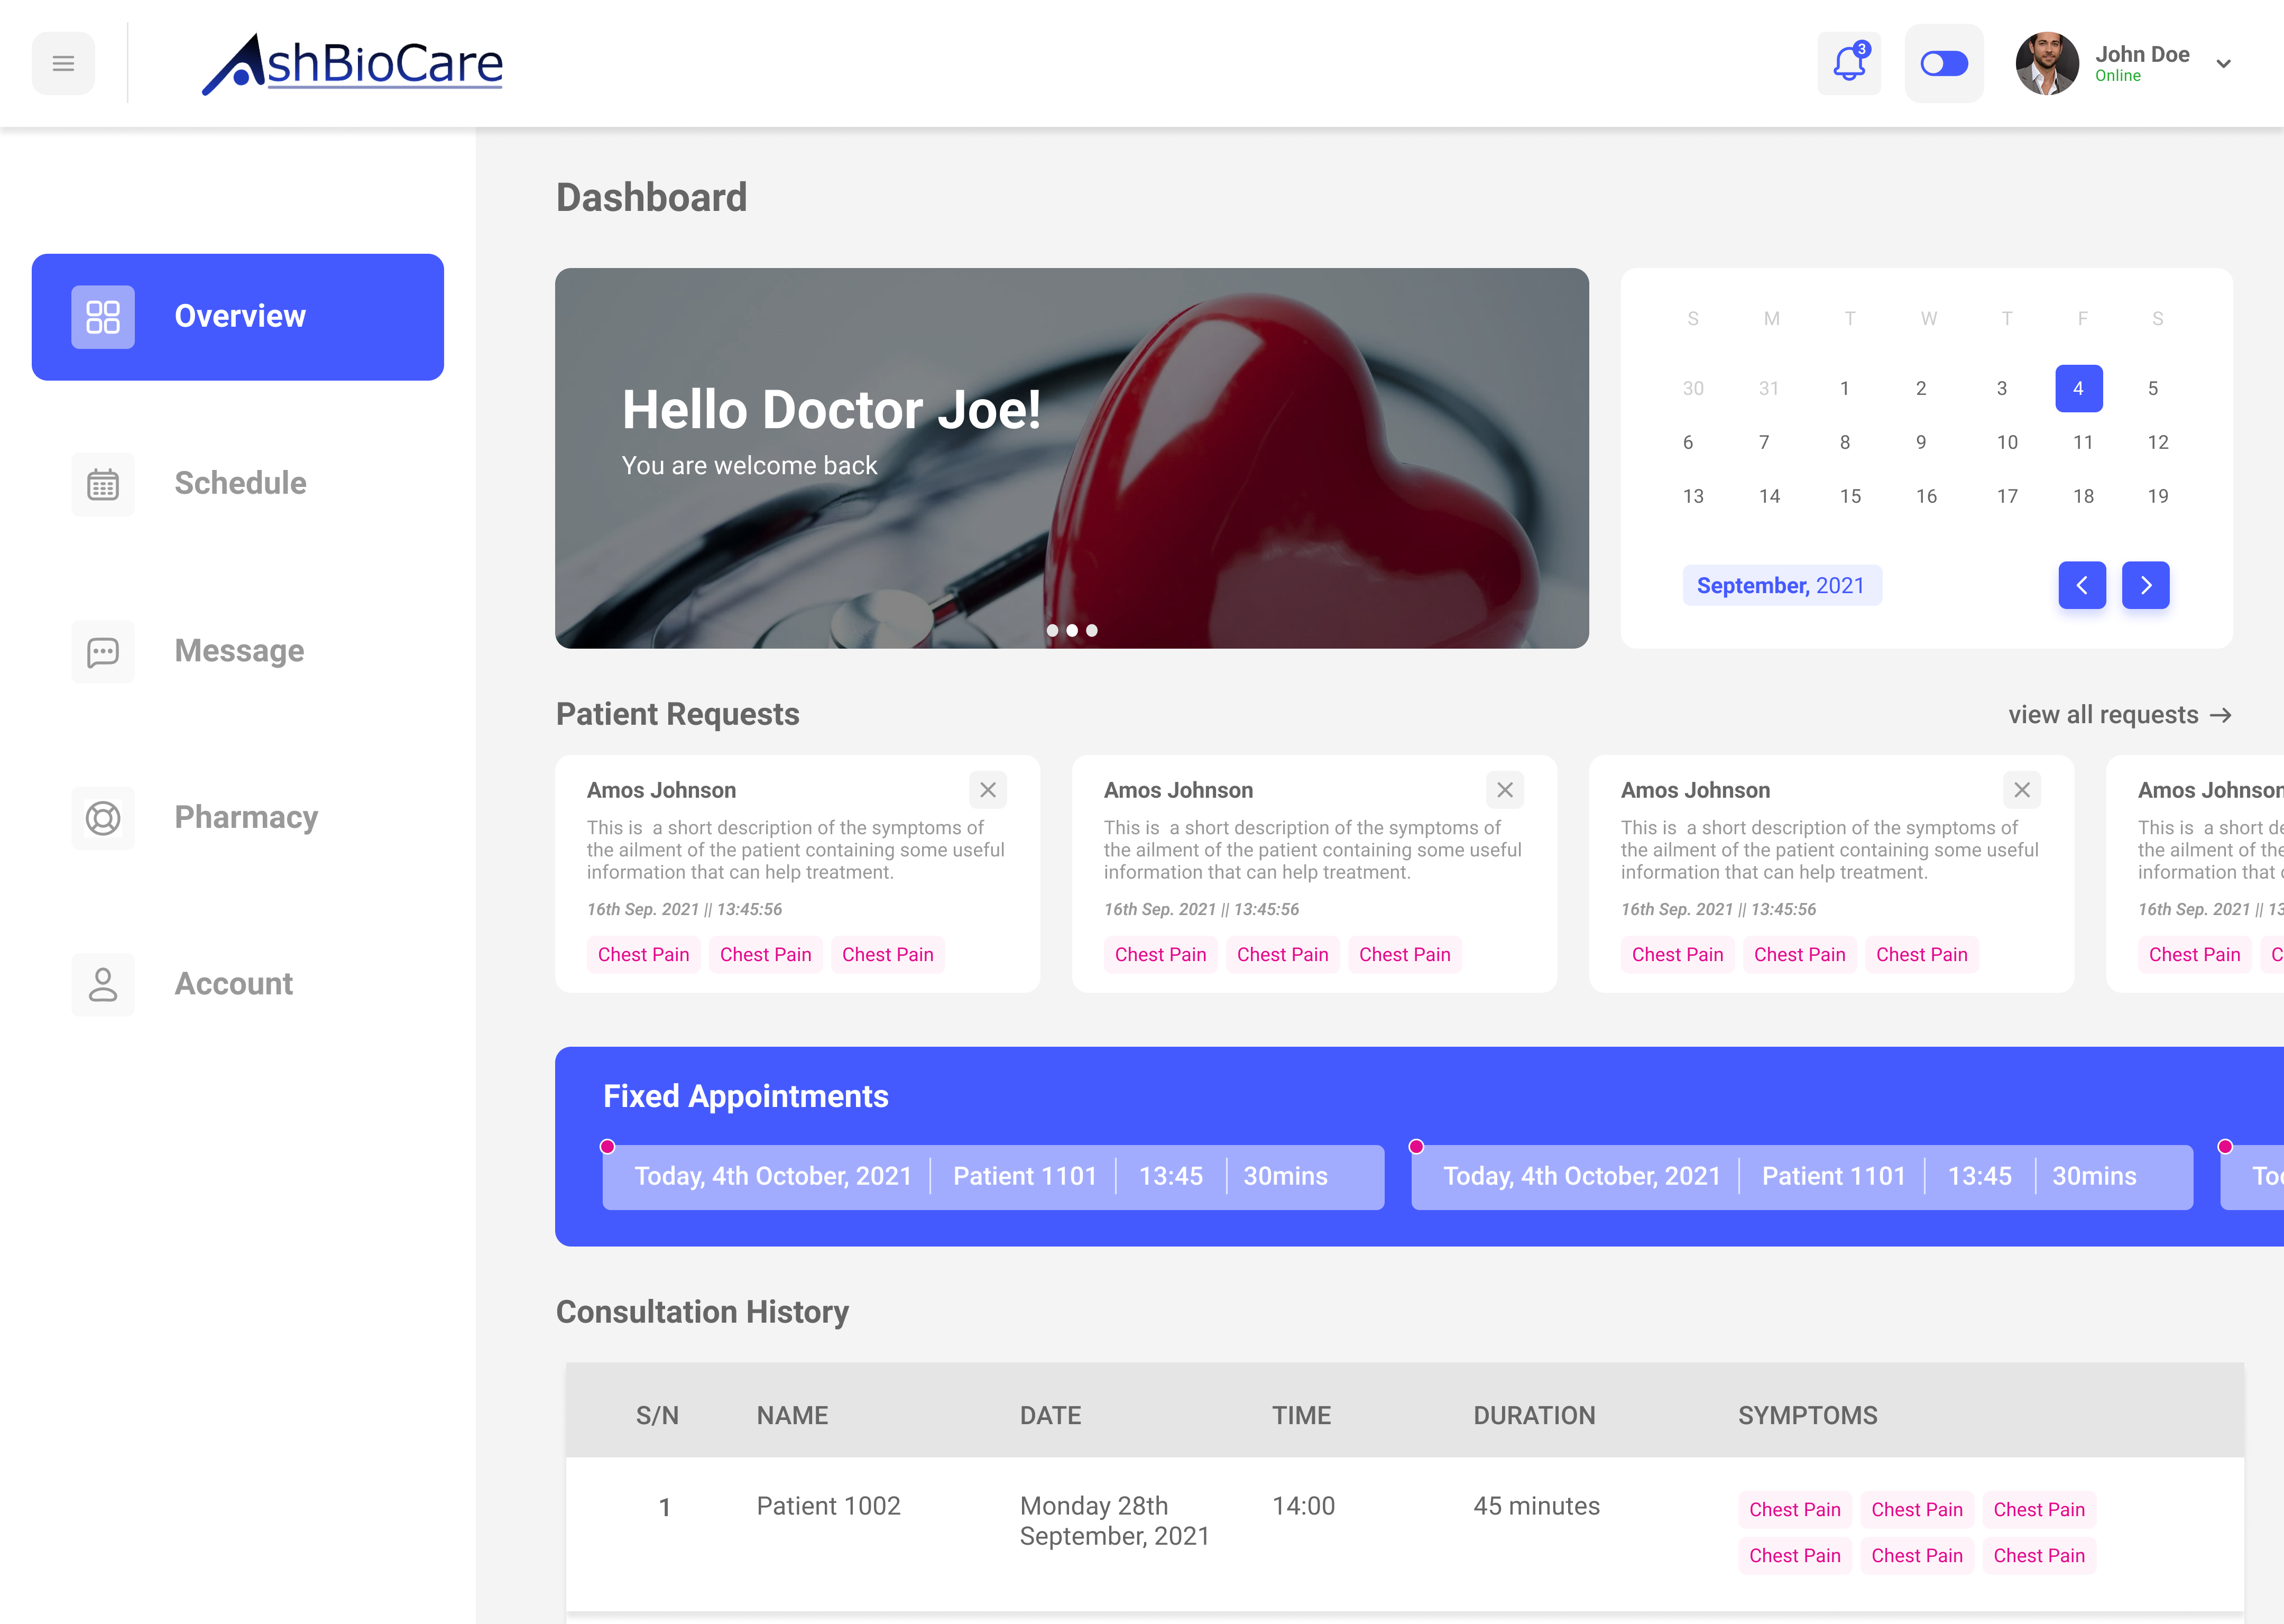Viewport: 2284px width, 1624px height.
Task: Sort by SYMPTOMS column header
Action: [x=1808, y=1416]
